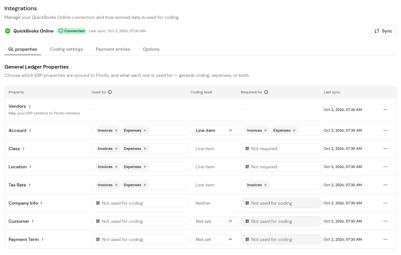
Task: Open the more options menu for Tax Rate row
Action: (385, 185)
